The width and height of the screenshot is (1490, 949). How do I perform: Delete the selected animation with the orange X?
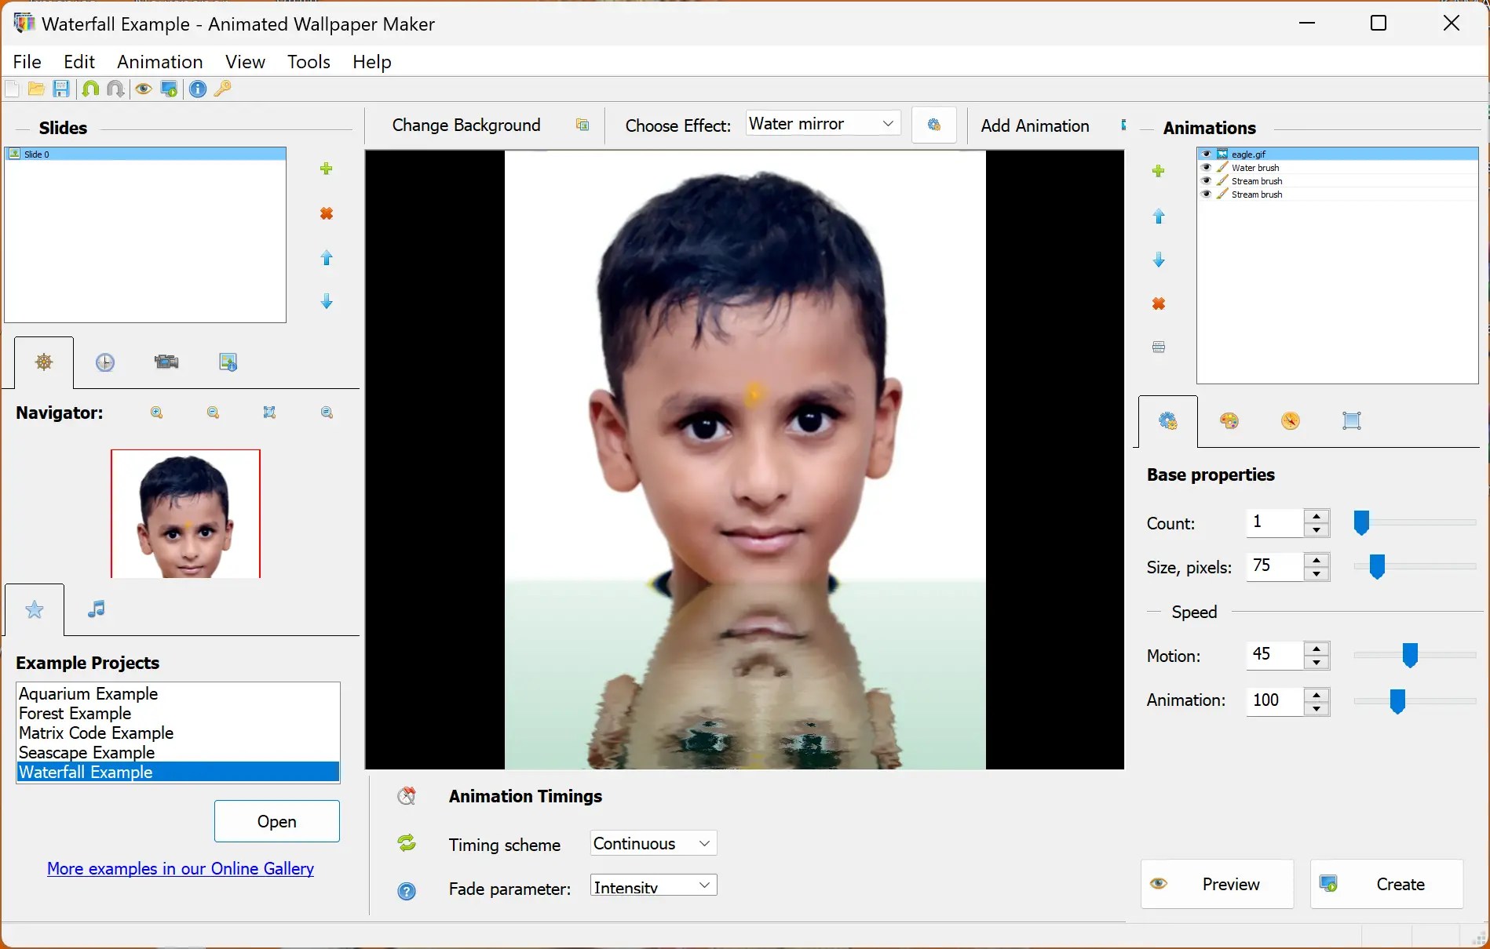click(1159, 304)
